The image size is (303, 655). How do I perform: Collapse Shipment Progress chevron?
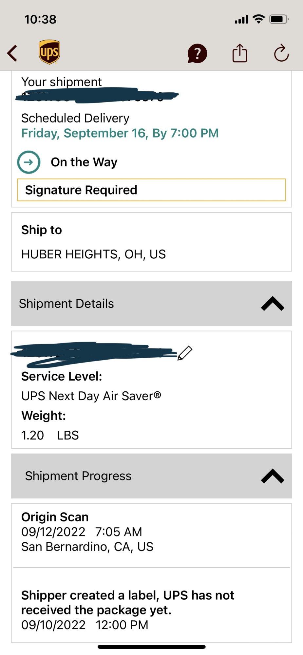(x=273, y=476)
